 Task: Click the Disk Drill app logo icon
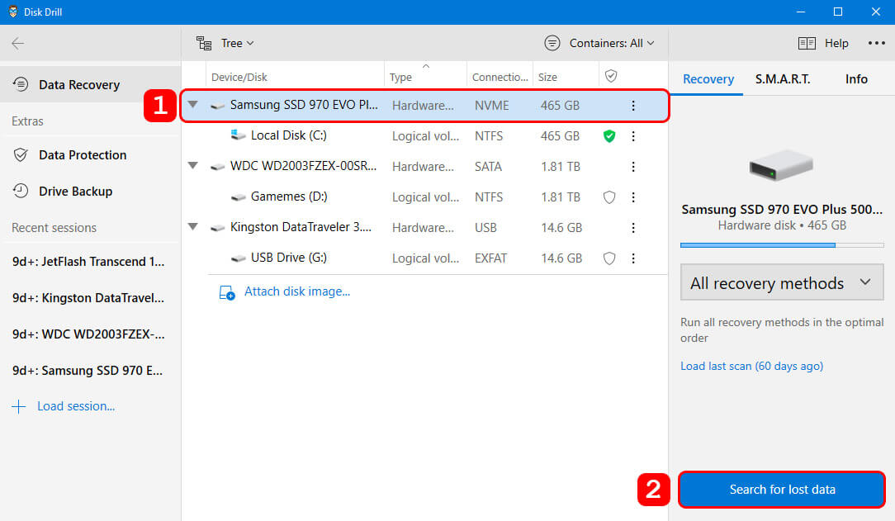pyautogui.click(x=12, y=12)
